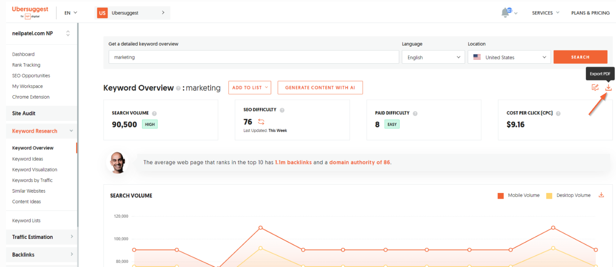Open the English language combo box
616x267 pixels.
[x=433, y=57]
